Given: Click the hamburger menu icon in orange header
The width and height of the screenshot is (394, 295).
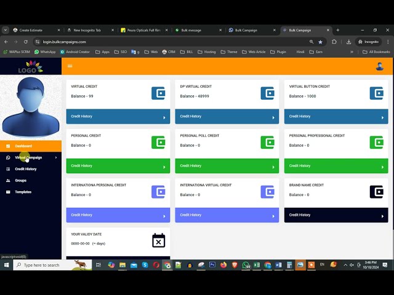Looking at the screenshot, I should click(70, 66).
